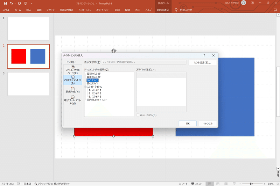Open the ファイル tab
280x186 pixels.
[x=6, y=10]
